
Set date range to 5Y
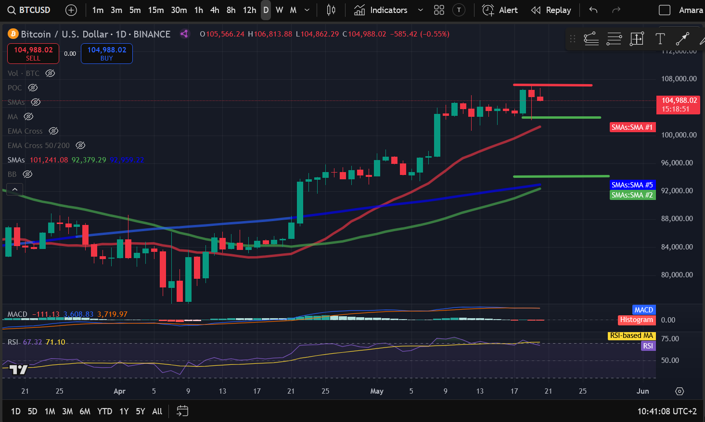click(140, 411)
